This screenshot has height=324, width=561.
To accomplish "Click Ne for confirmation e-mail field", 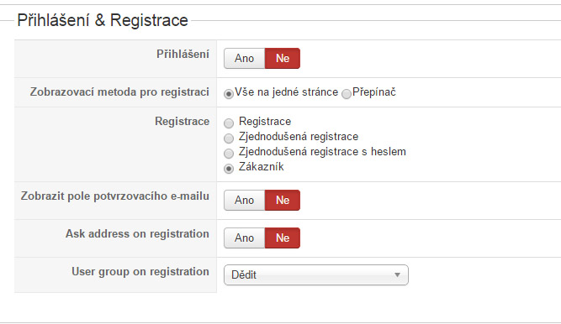I will [283, 200].
